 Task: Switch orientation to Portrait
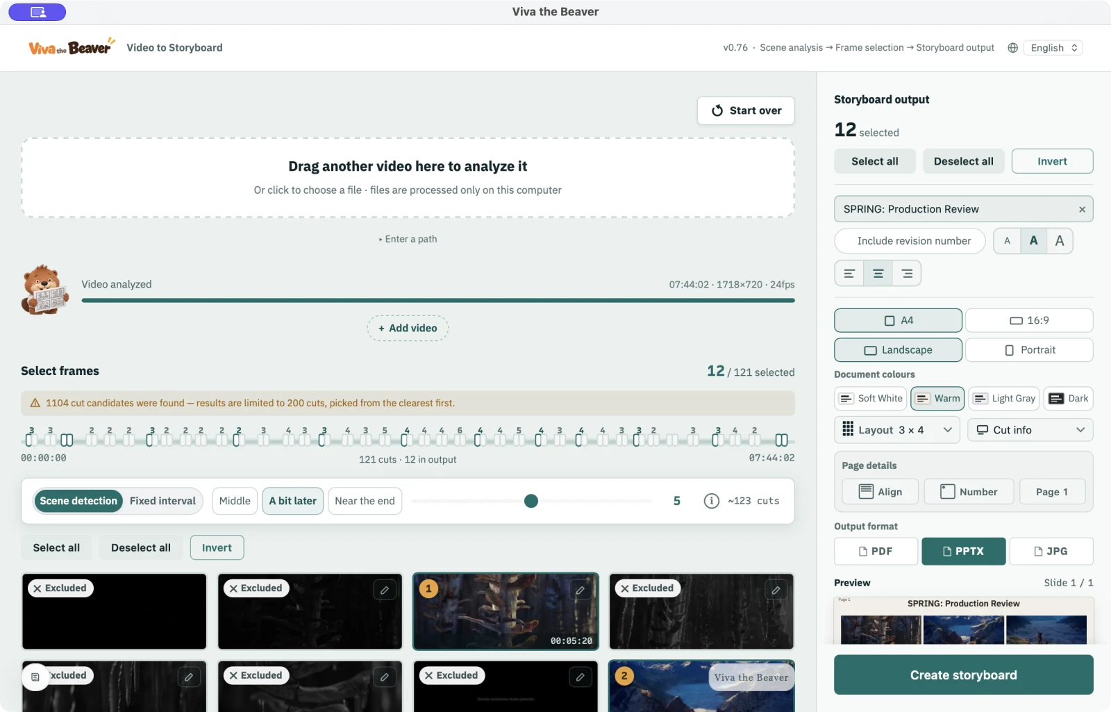(1029, 350)
